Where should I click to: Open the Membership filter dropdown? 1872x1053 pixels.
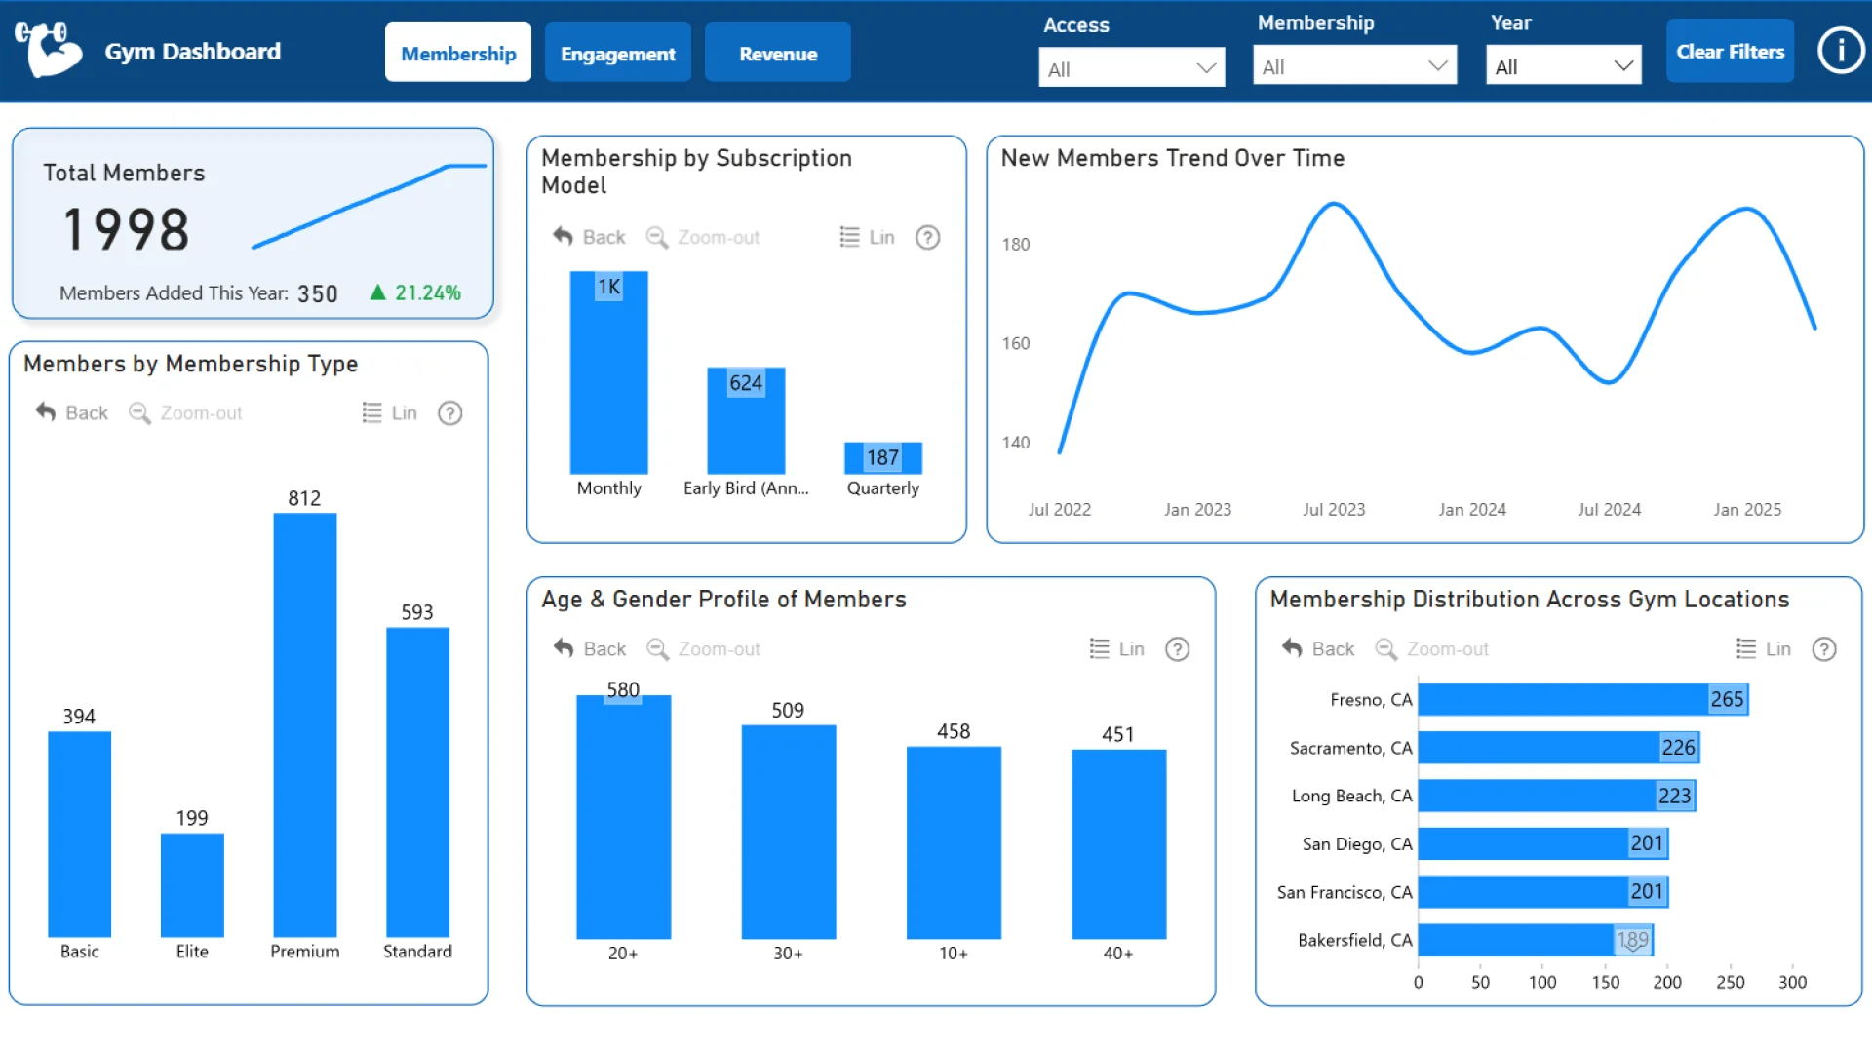point(1354,66)
